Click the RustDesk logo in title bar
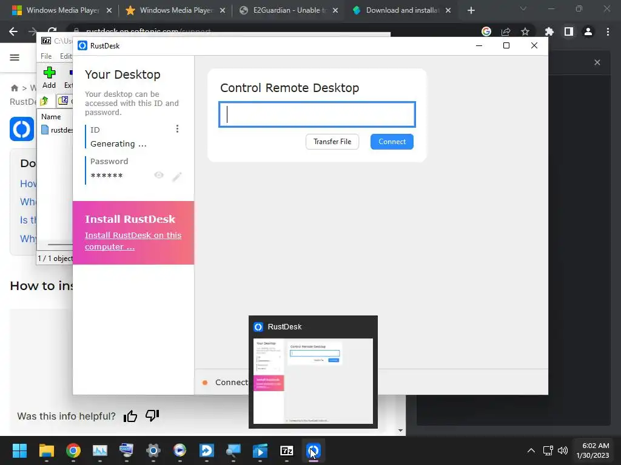621x465 pixels. [x=82, y=46]
